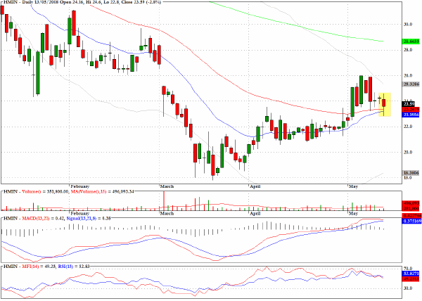Viewport: 422px width, 301px height.
Task: Click May label beneath the volume panel
Action: [x=353, y=213]
